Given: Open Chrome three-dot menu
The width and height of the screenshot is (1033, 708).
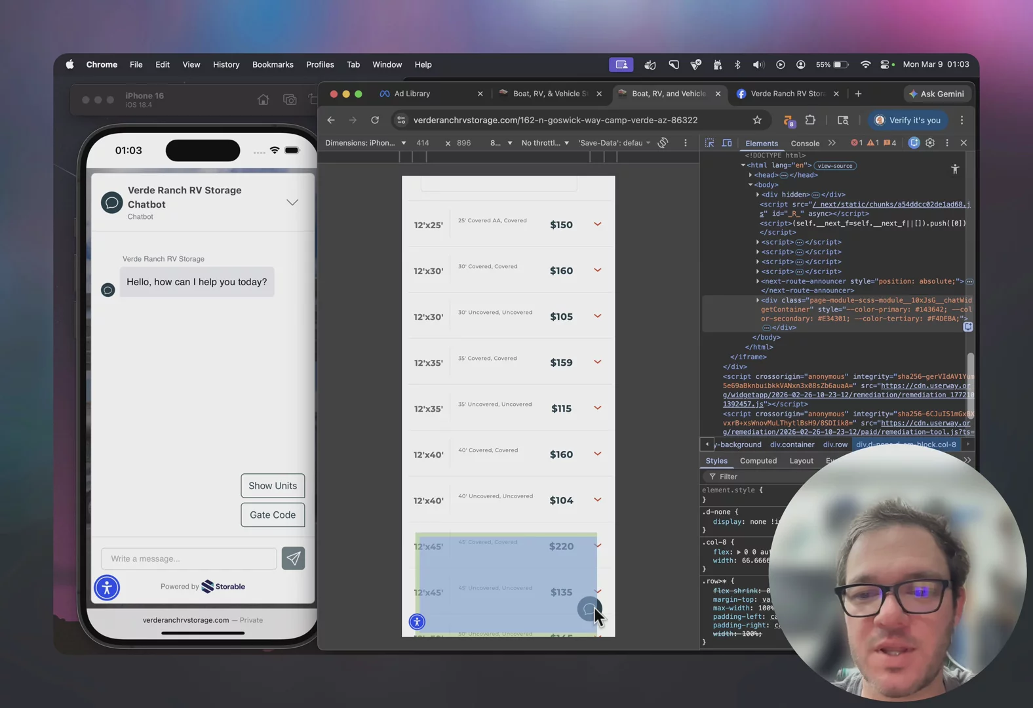Looking at the screenshot, I should click(x=962, y=120).
